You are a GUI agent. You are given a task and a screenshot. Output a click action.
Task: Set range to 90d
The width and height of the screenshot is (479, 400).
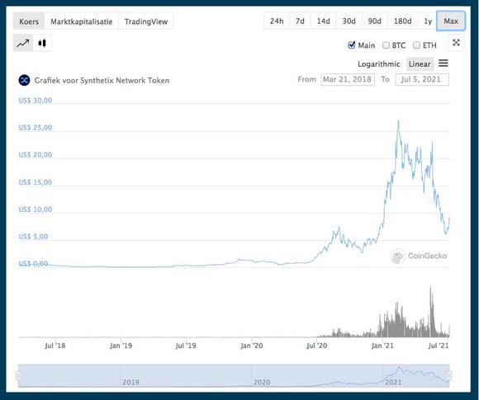point(374,21)
